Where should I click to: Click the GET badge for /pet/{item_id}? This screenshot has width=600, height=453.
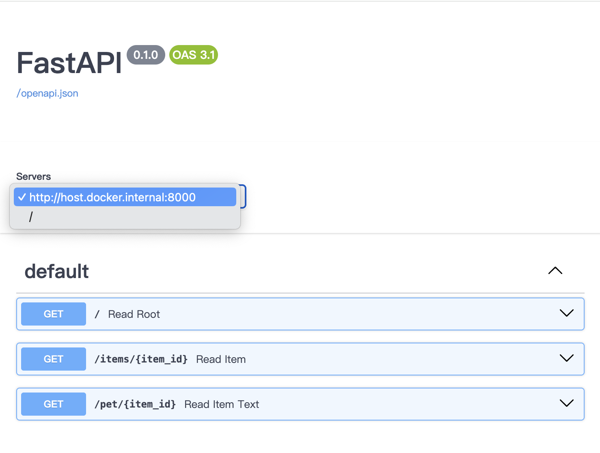coord(54,404)
